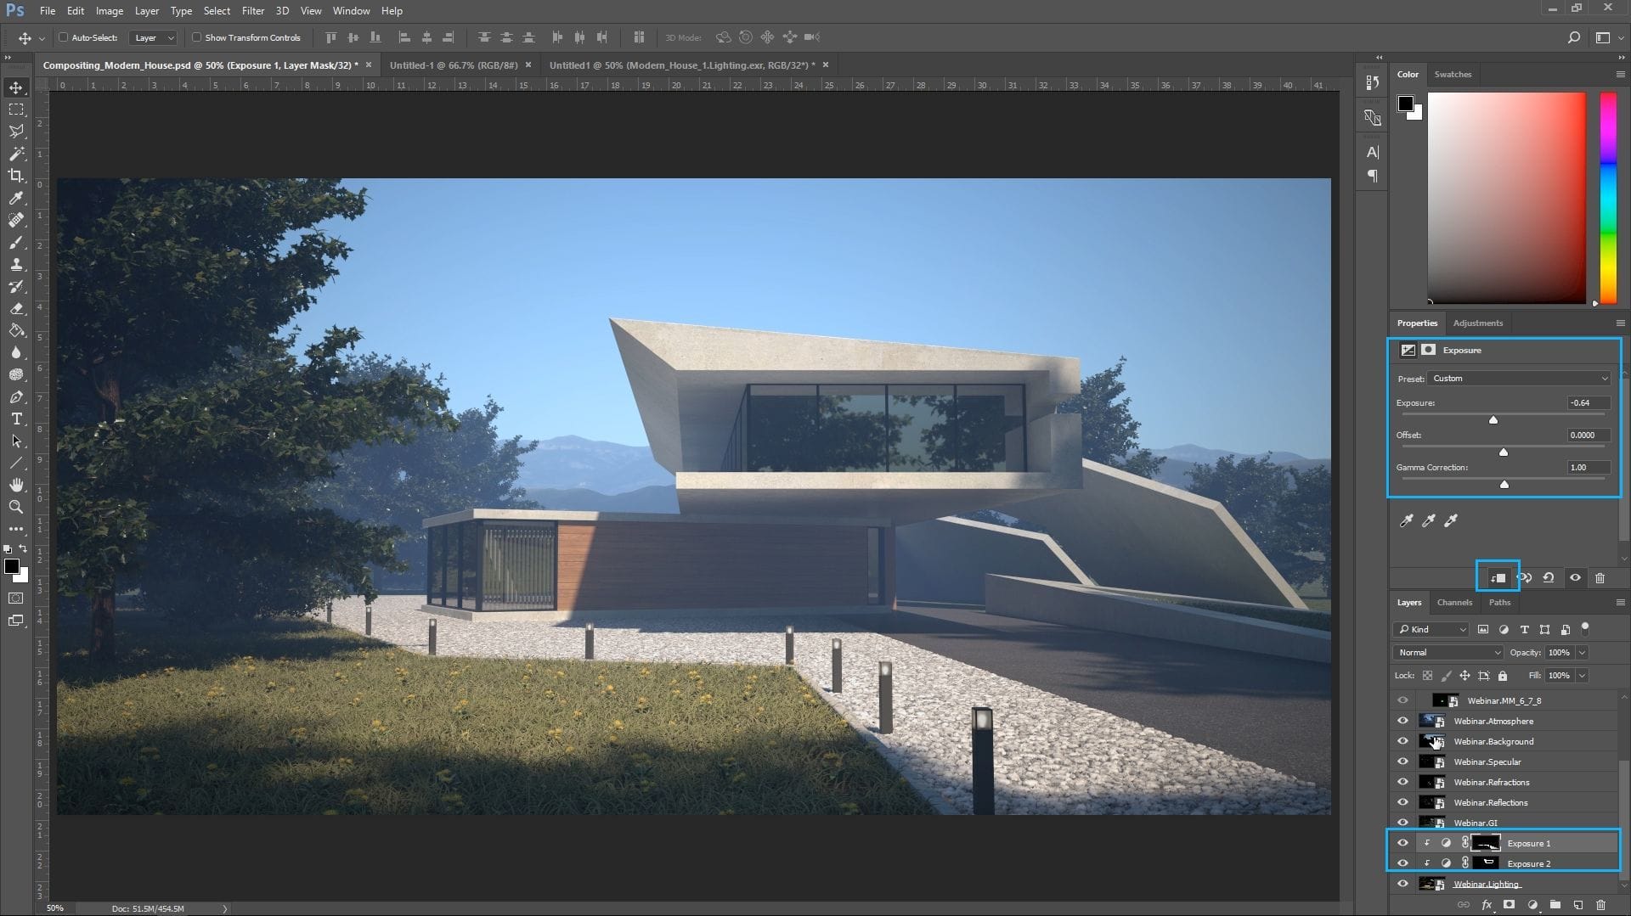Viewport: 1631px width, 916px height.
Task: Open the Exposure Preset dropdown
Action: click(x=1519, y=379)
